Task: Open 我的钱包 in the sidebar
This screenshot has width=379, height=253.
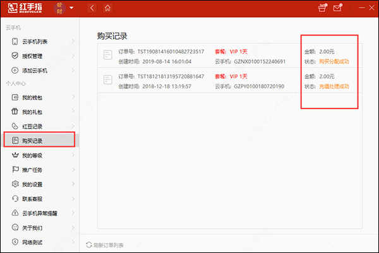Action: tap(40, 97)
